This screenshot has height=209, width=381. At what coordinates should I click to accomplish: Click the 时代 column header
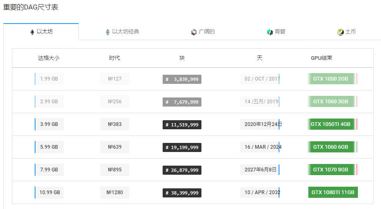(x=114, y=58)
